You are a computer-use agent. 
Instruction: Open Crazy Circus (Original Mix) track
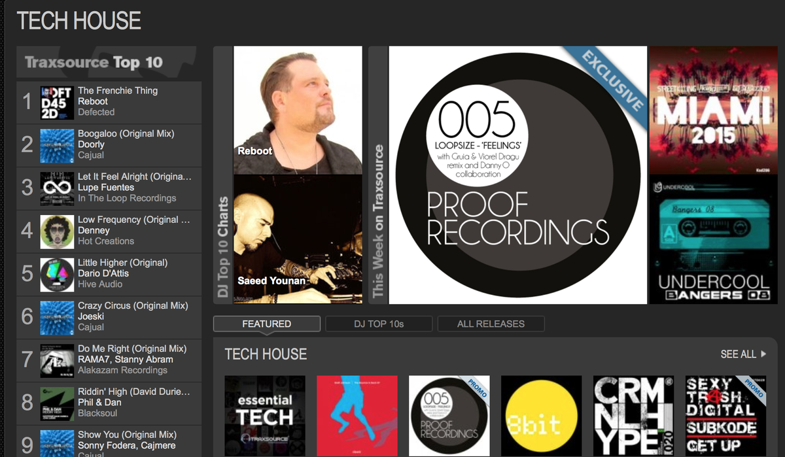(x=133, y=306)
